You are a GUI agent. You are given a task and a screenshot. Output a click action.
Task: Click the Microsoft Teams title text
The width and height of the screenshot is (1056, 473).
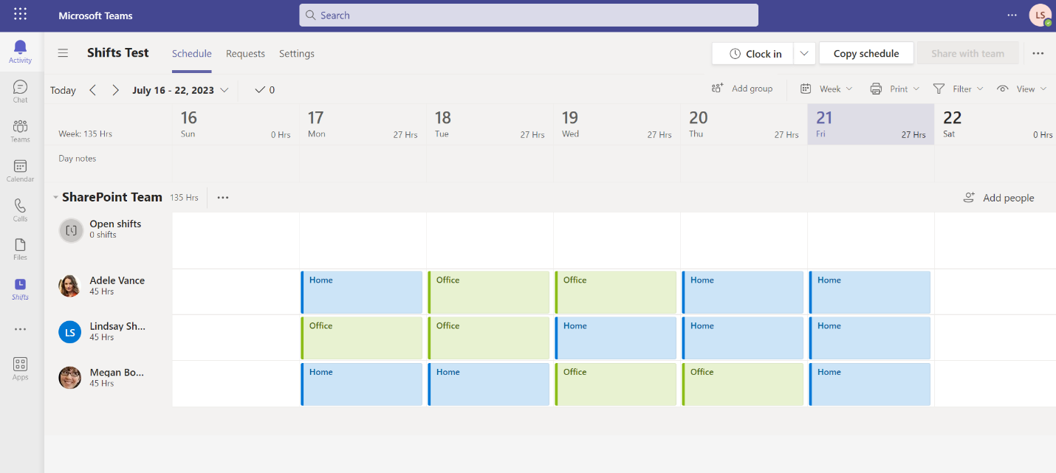(x=96, y=15)
